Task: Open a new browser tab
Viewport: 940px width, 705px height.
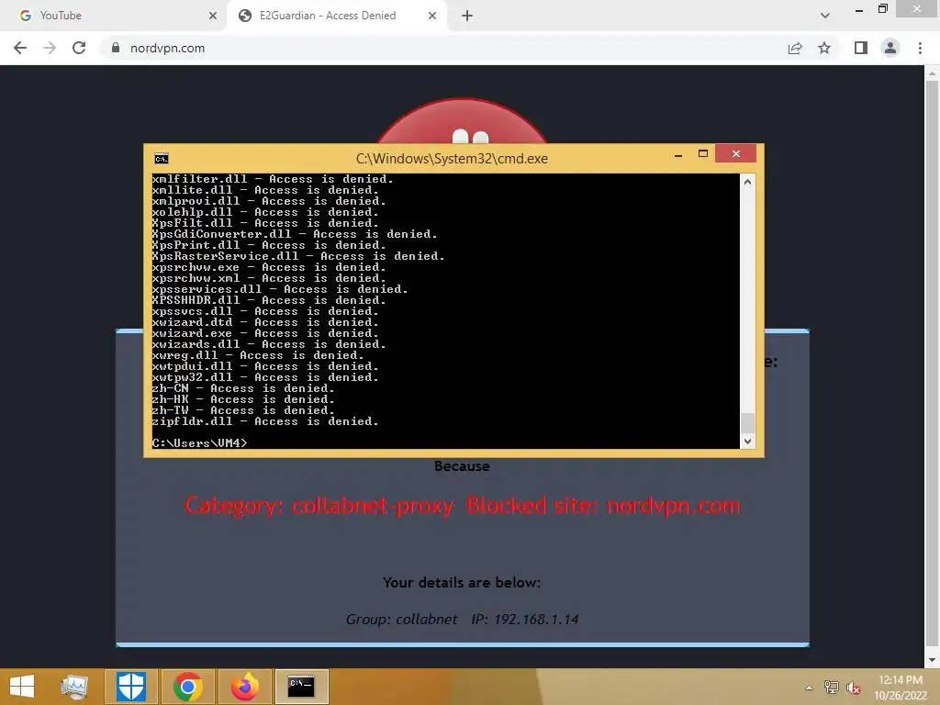Action: click(467, 16)
